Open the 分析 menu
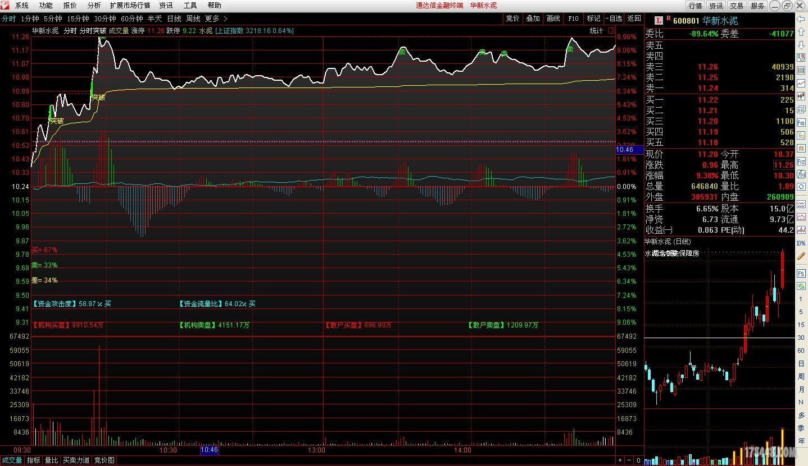The image size is (808, 466). [x=94, y=5]
